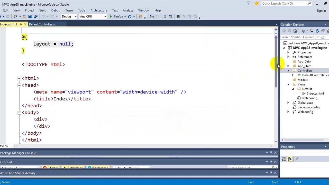Click the bookmark icon in the toolbar
This screenshot has width=329, height=185.
coord(178,16)
